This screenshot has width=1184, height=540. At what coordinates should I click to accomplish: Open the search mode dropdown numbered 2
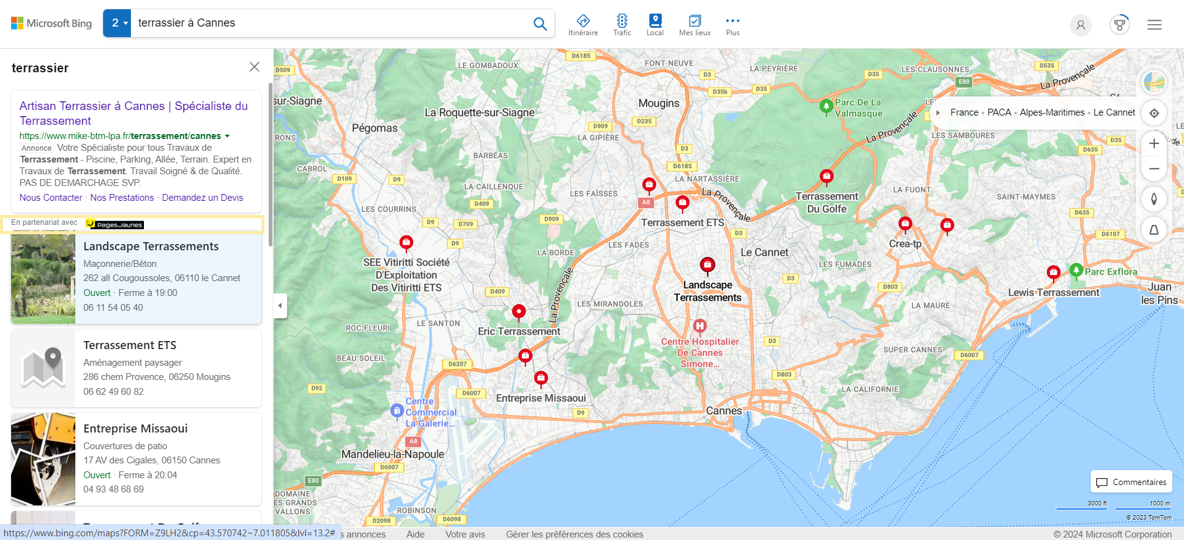click(x=117, y=23)
